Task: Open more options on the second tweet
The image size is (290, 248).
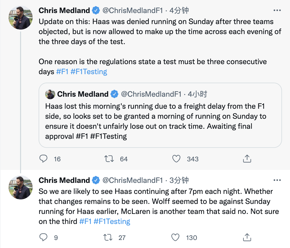Action: [277, 180]
